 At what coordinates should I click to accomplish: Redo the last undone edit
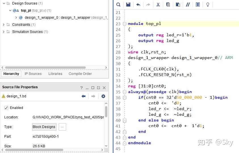(148, 5)
